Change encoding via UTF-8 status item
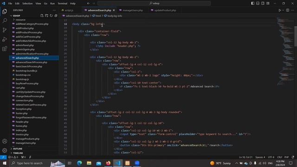Viewport: 297px width, 167px height. pos(271,157)
